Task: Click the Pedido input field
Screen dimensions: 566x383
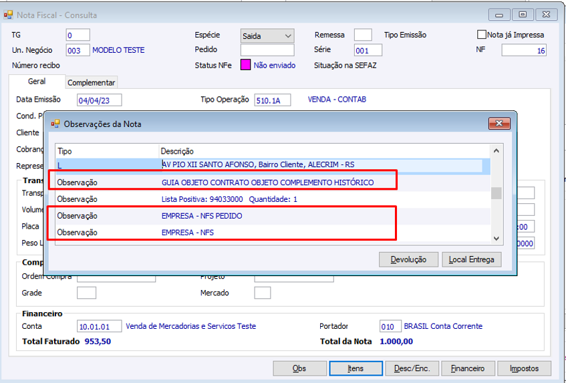Action: [x=267, y=50]
